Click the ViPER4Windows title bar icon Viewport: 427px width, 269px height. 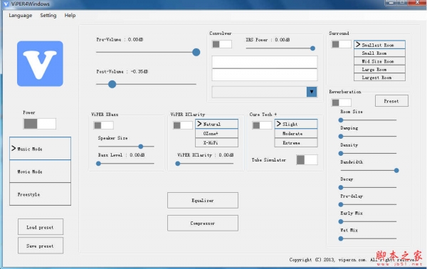point(6,4)
